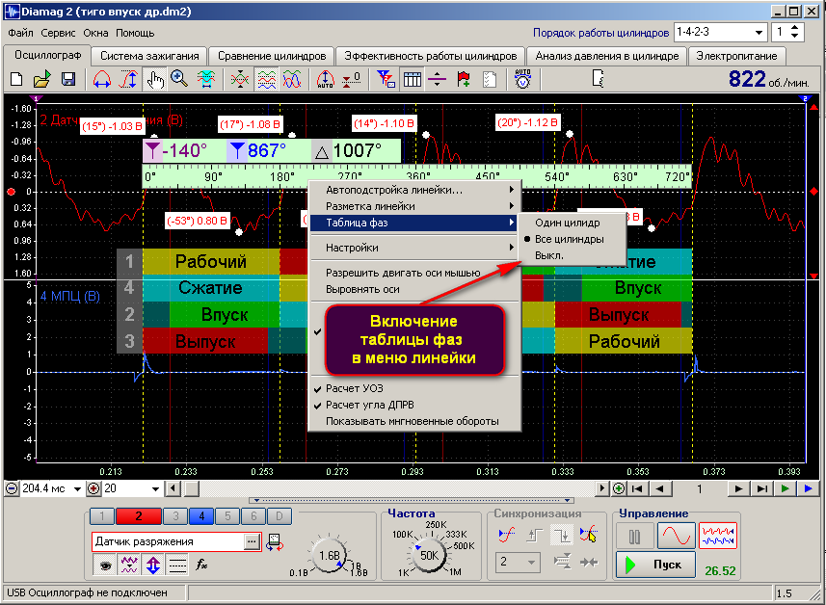Activate the hand pan tool

(155, 80)
